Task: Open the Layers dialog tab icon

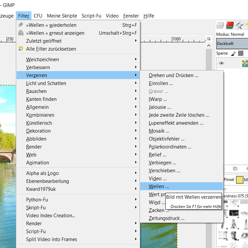Action: click(x=221, y=25)
